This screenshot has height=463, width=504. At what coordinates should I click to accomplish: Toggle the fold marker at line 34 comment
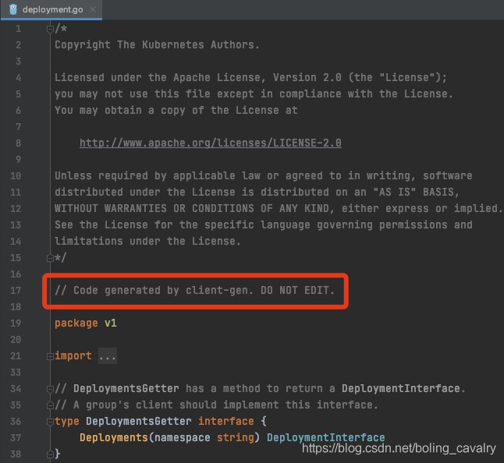click(50, 389)
